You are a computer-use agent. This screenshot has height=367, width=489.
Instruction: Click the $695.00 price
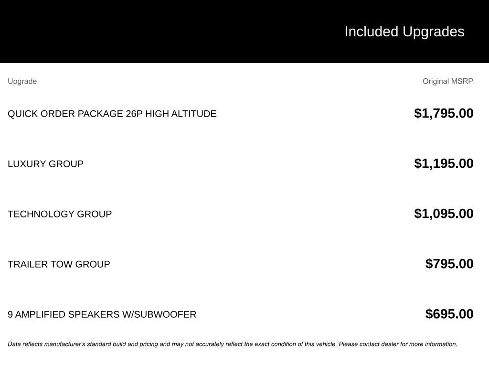point(449,314)
